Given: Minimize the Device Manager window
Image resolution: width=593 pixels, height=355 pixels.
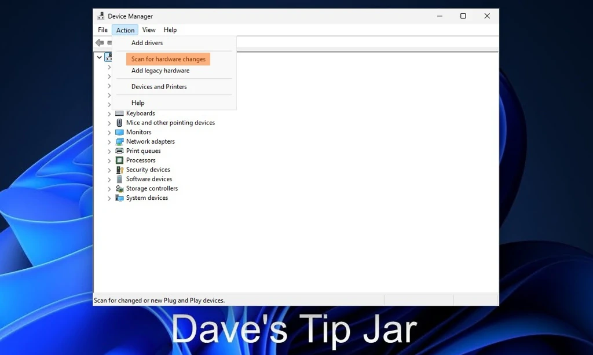Looking at the screenshot, I should click(x=440, y=16).
